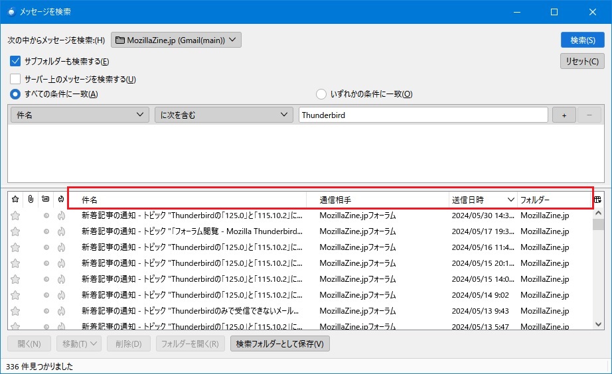Click 検索フォルダーとして保存(V) button

(280, 343)
